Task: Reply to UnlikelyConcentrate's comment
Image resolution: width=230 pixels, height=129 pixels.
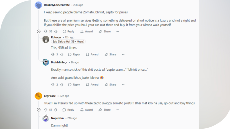Action: pos(68,31)
